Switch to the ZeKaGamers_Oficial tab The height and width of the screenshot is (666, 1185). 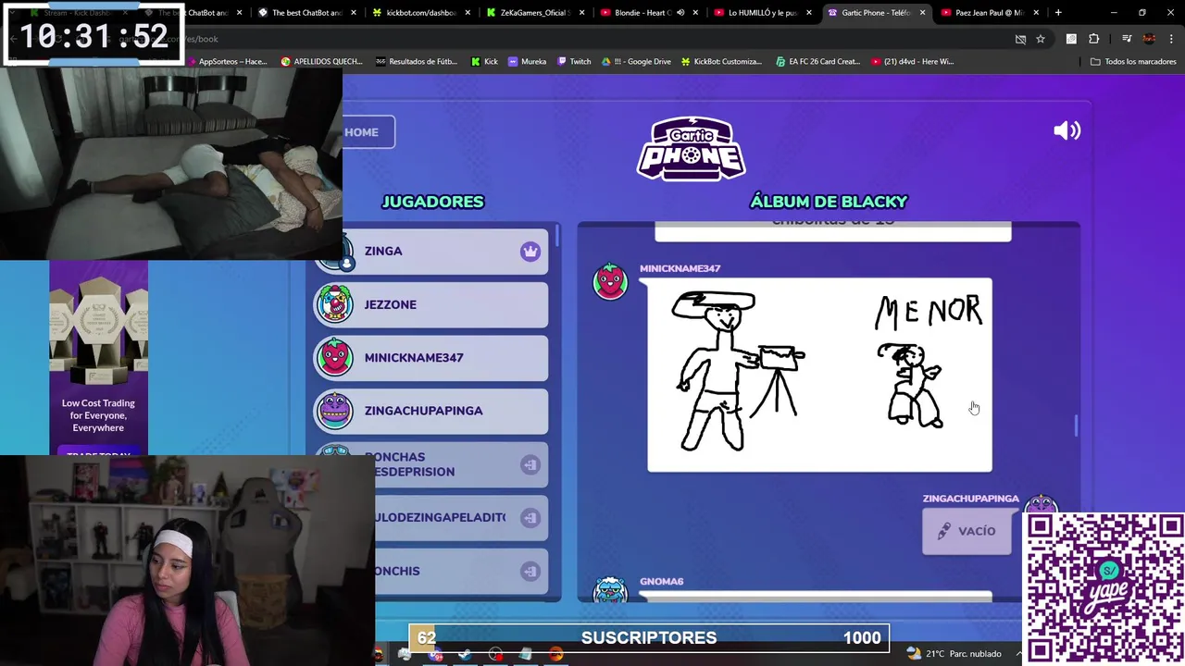click(x=535, y=13)
